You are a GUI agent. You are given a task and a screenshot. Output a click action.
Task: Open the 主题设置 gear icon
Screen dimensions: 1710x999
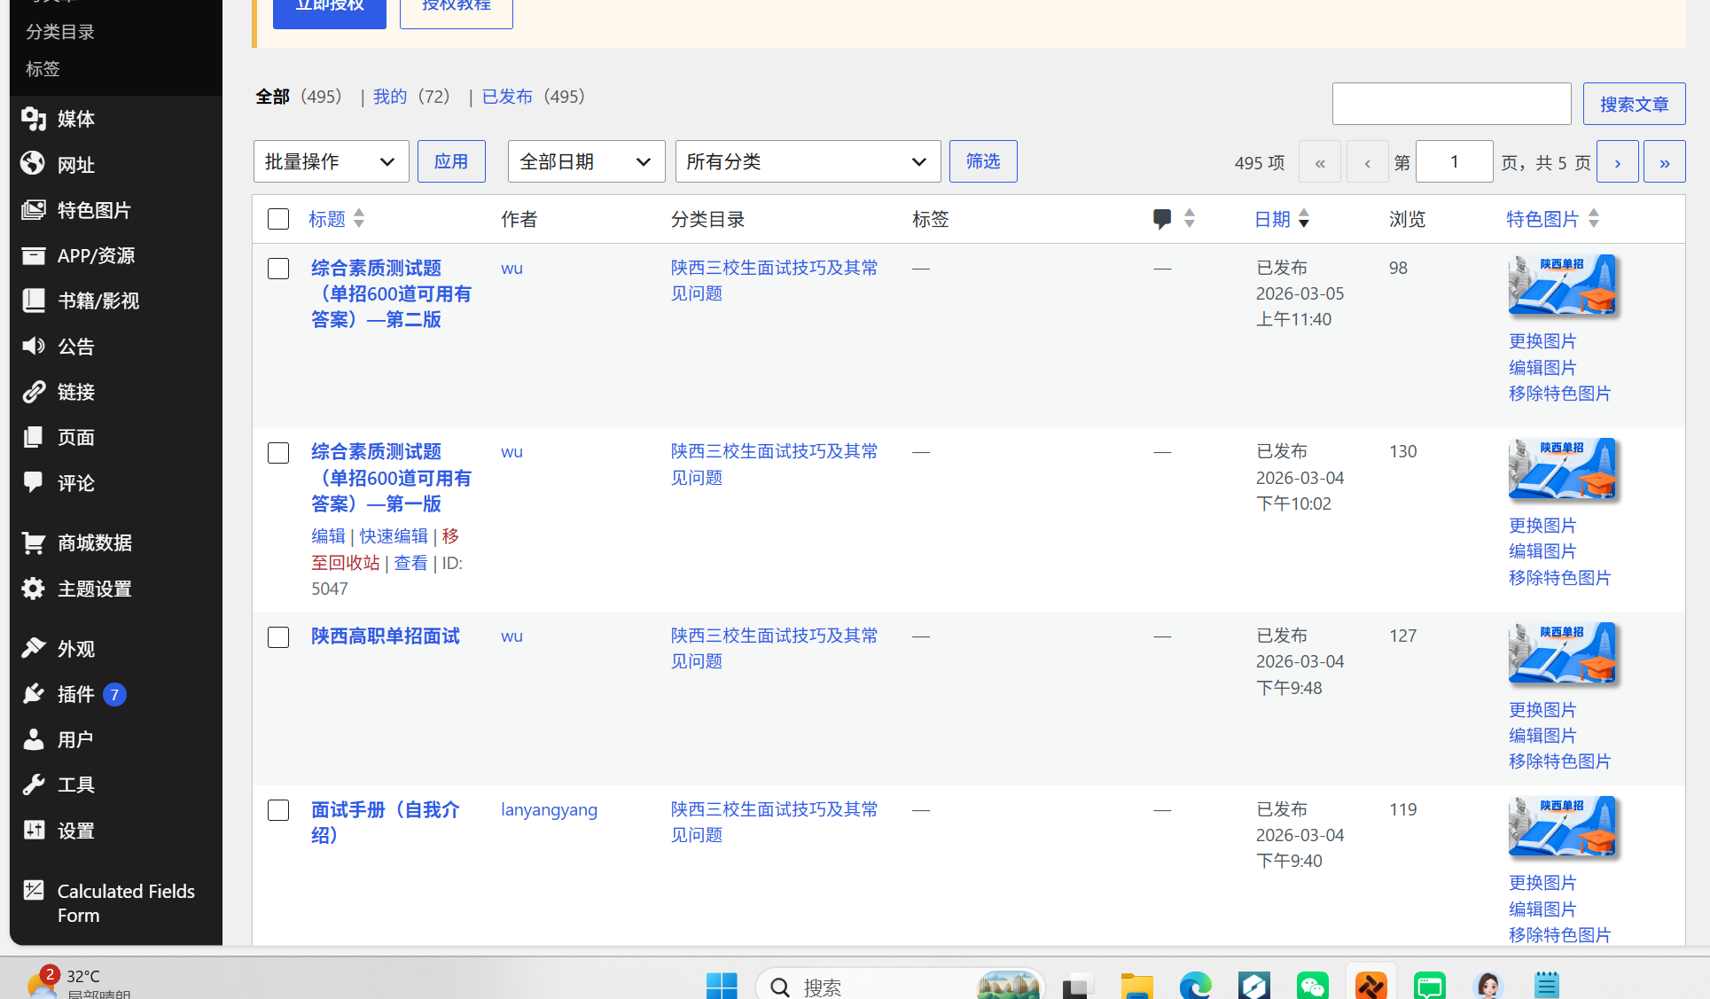coord(34,589)
